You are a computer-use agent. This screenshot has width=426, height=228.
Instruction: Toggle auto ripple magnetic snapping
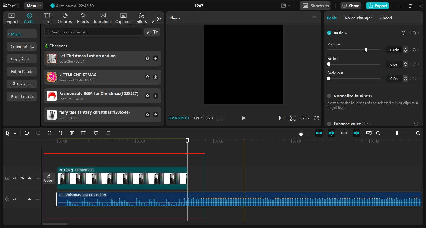pos(319,133)
